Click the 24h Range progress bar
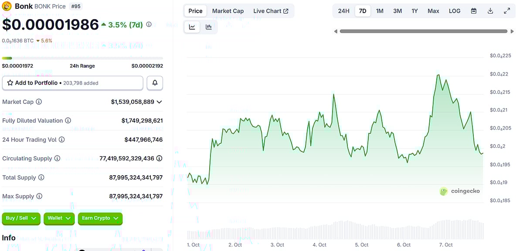523x251 pixels. click(x=82, y=58)
